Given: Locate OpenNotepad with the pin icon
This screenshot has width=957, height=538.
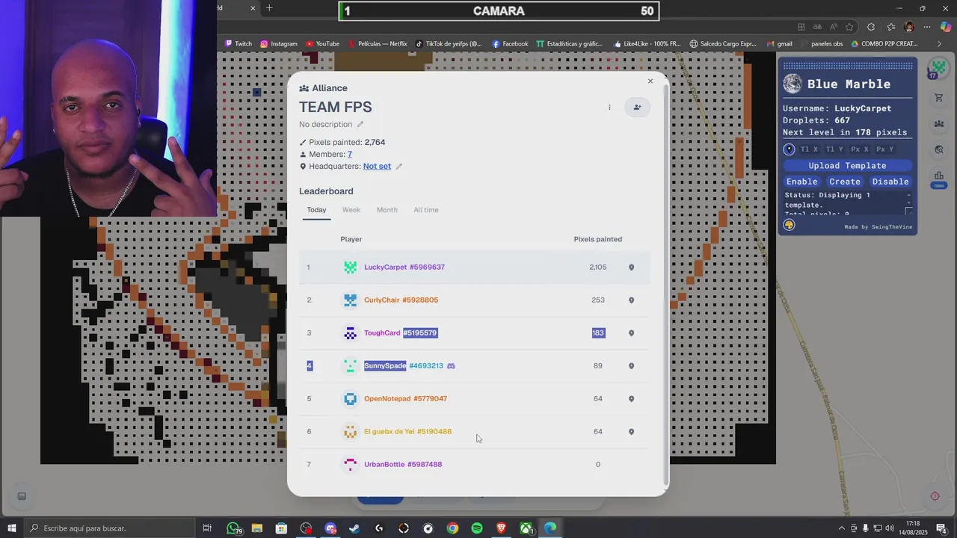Looking at the screenshot, I should click(631, 399).
